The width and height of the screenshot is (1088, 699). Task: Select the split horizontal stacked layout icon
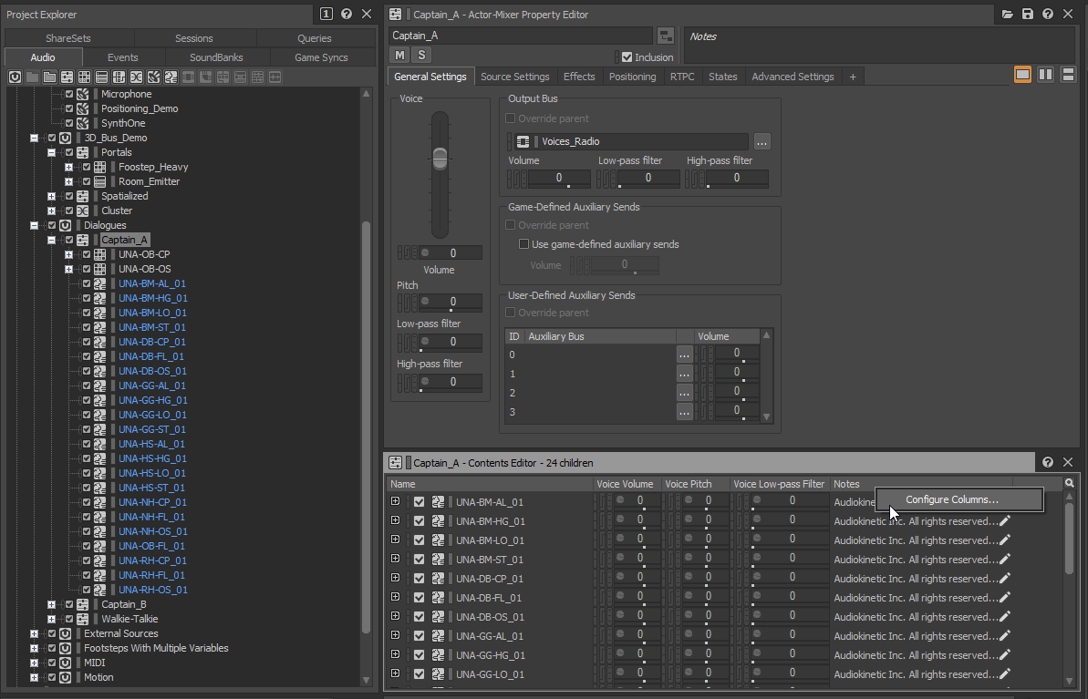(x=1068, y=75)
